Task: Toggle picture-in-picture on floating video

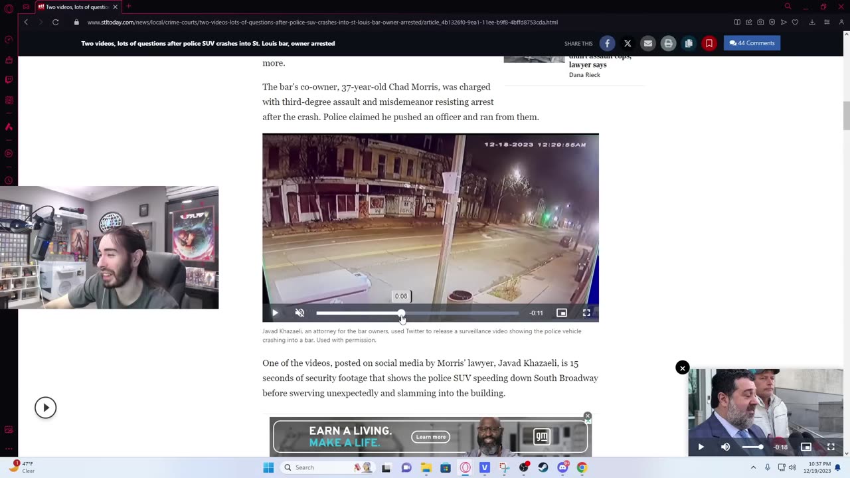Action: pyautogui.click(x=806, y=447)
